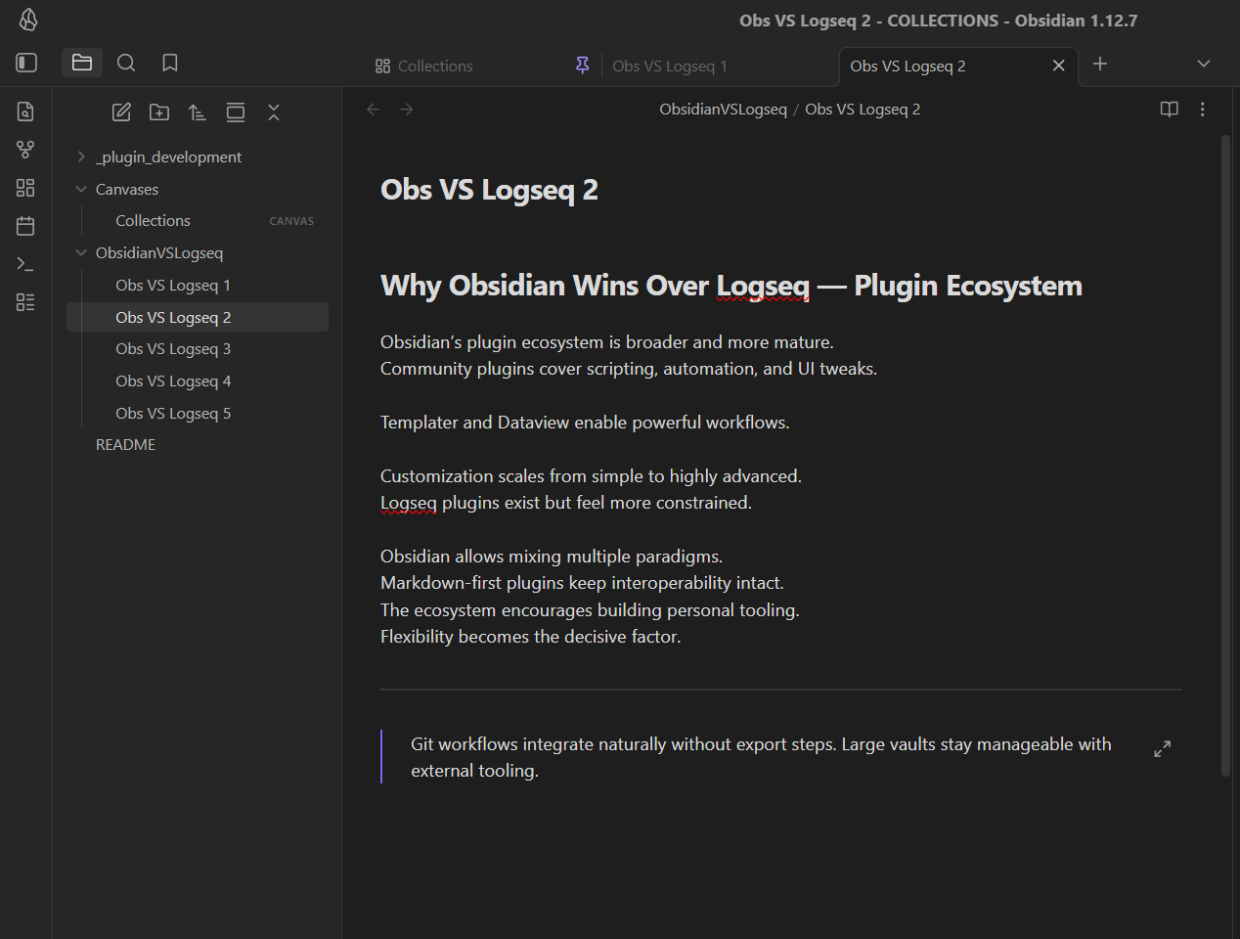Open the search pane icon
Screen dimensions: 1240x939
[126, 63]
